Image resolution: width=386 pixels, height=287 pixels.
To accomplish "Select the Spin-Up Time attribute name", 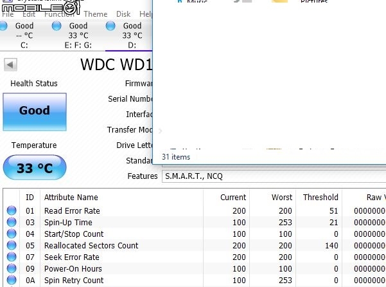I will pos(68,223).
